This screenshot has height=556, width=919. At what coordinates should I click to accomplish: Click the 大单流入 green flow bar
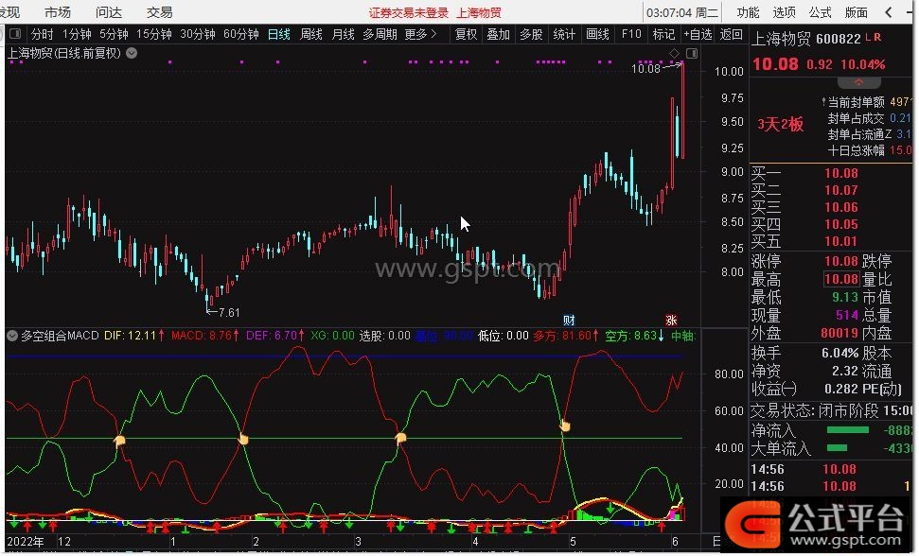(x=837, y=448)
